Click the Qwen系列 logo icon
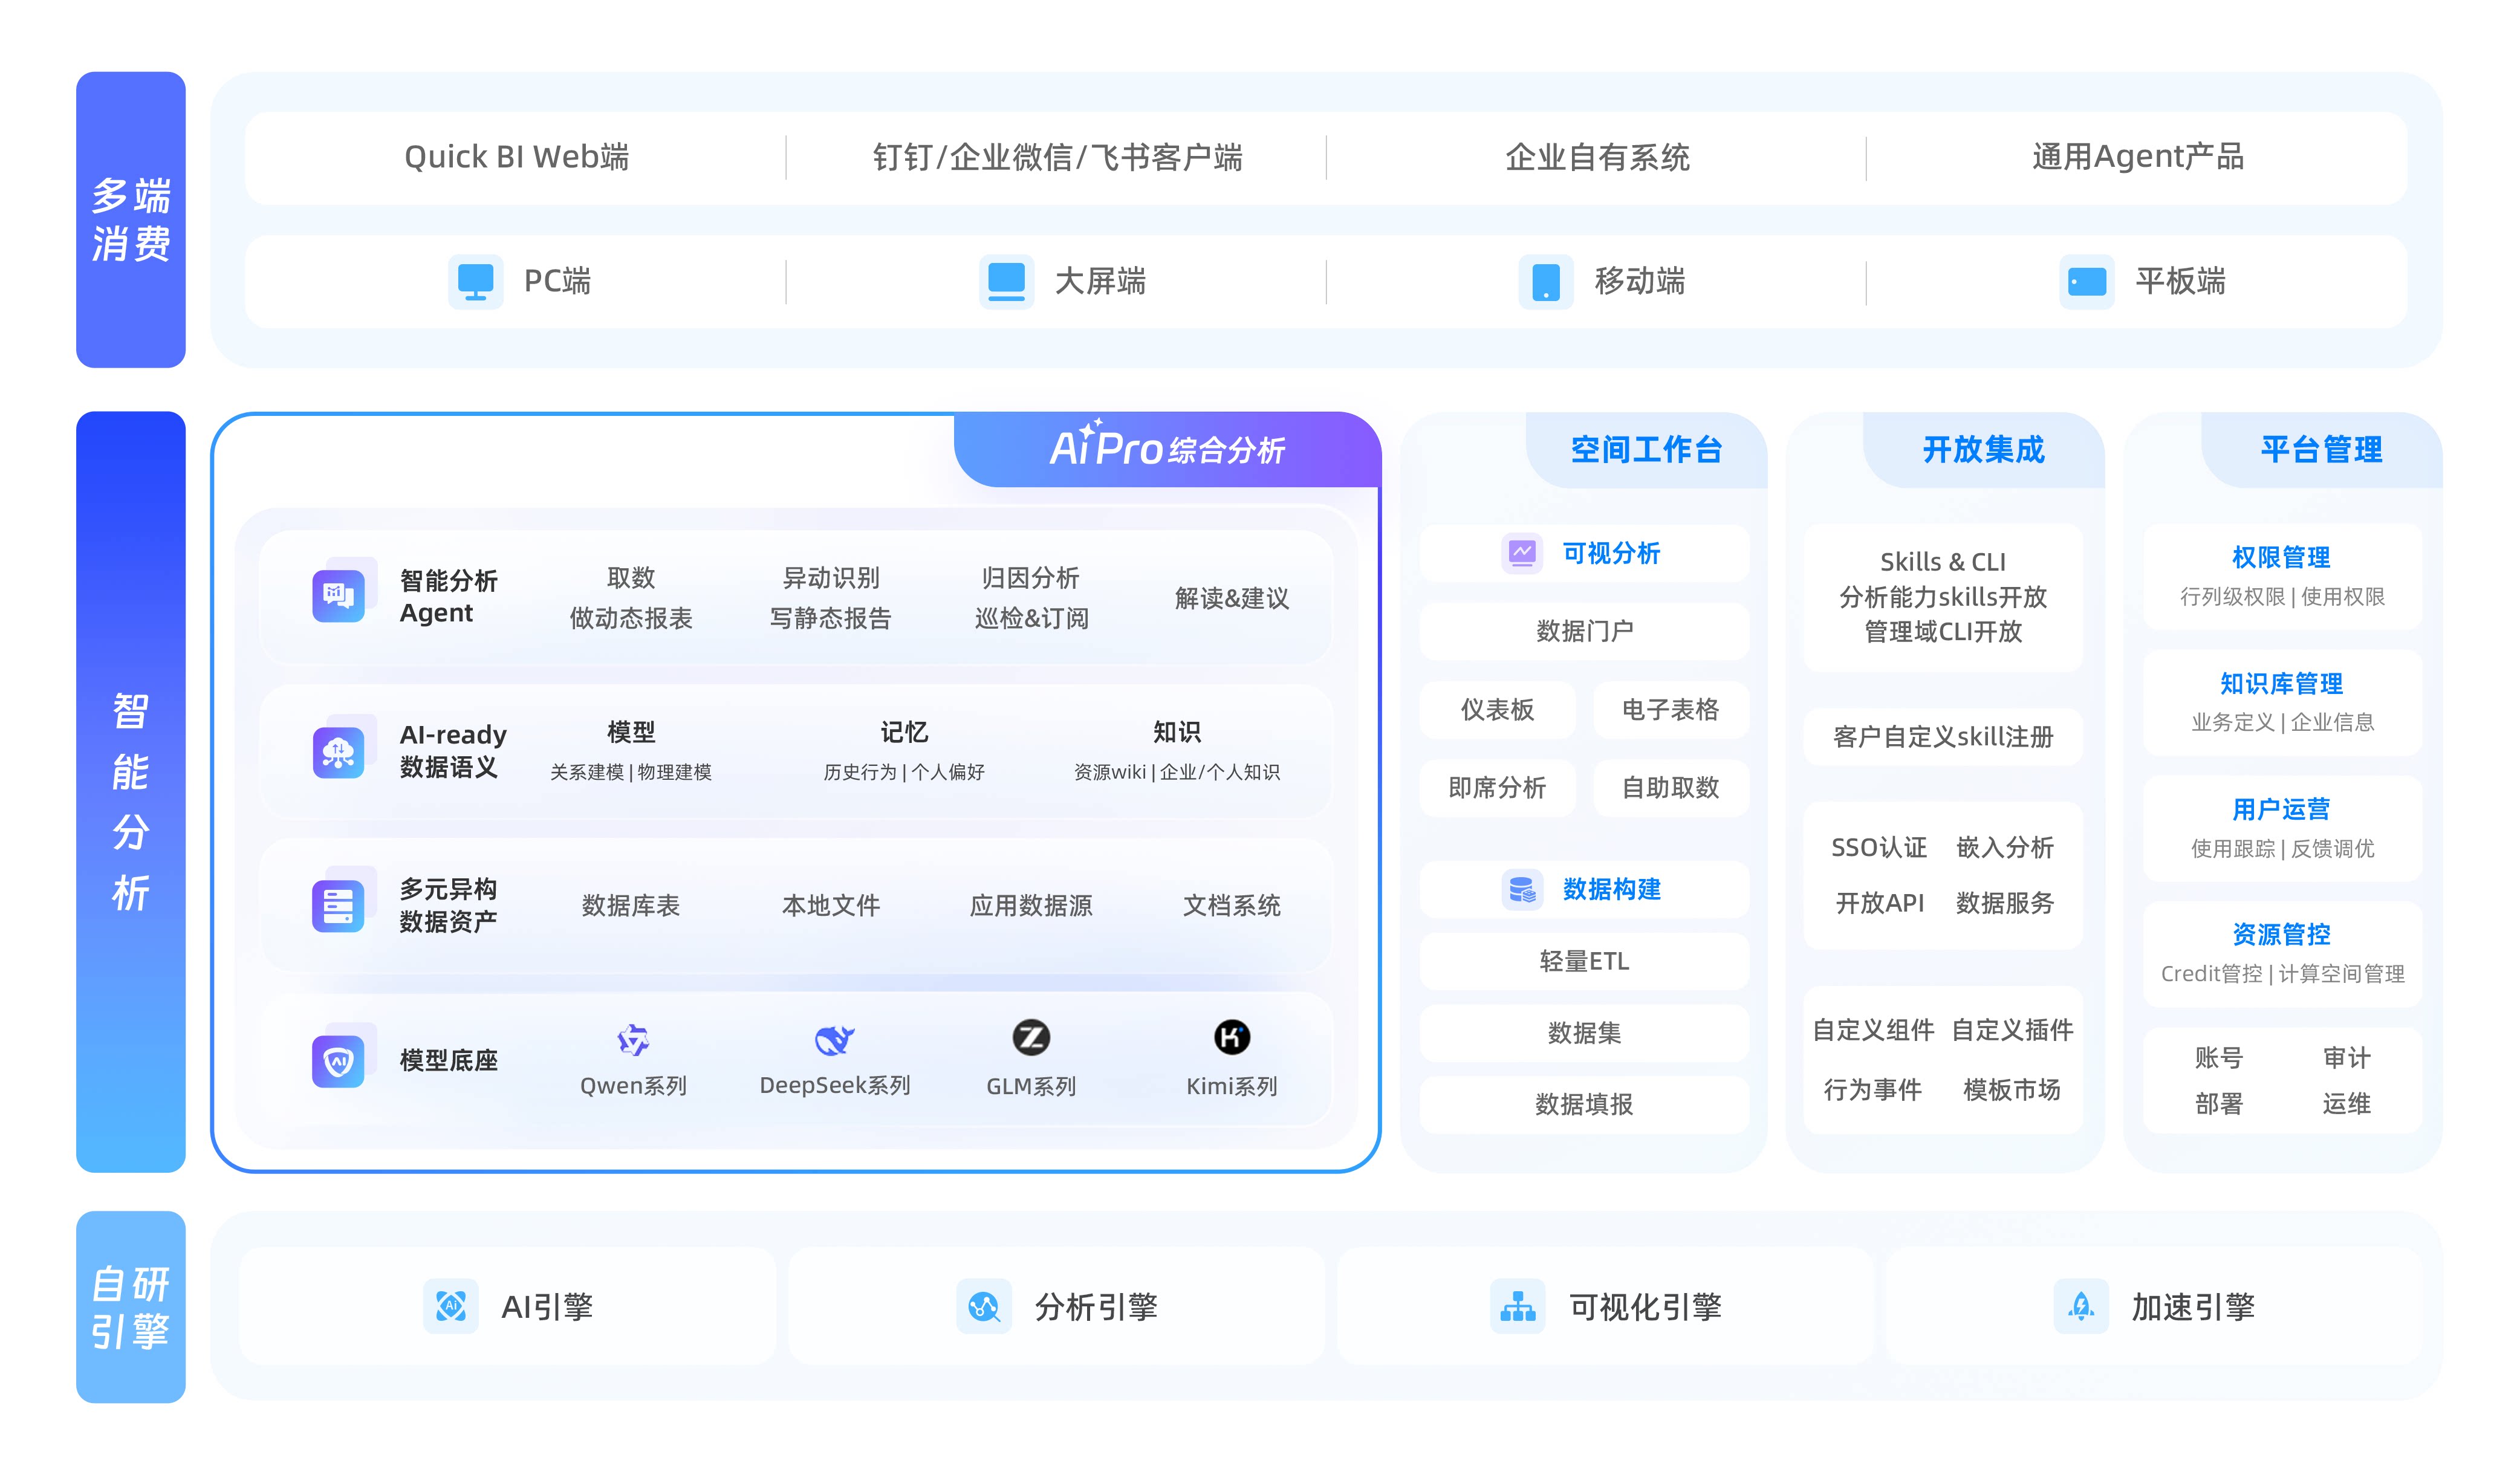 pos(633,1040)
